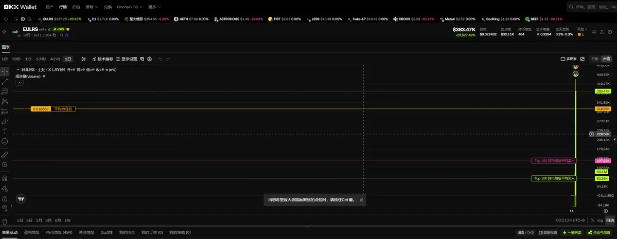
Task: Select the Text annotation tool
Action: point(5,131)
